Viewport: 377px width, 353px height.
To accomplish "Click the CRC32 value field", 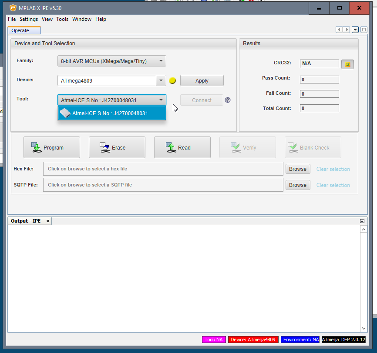I will pyautogui.click(x=319, y=63).
